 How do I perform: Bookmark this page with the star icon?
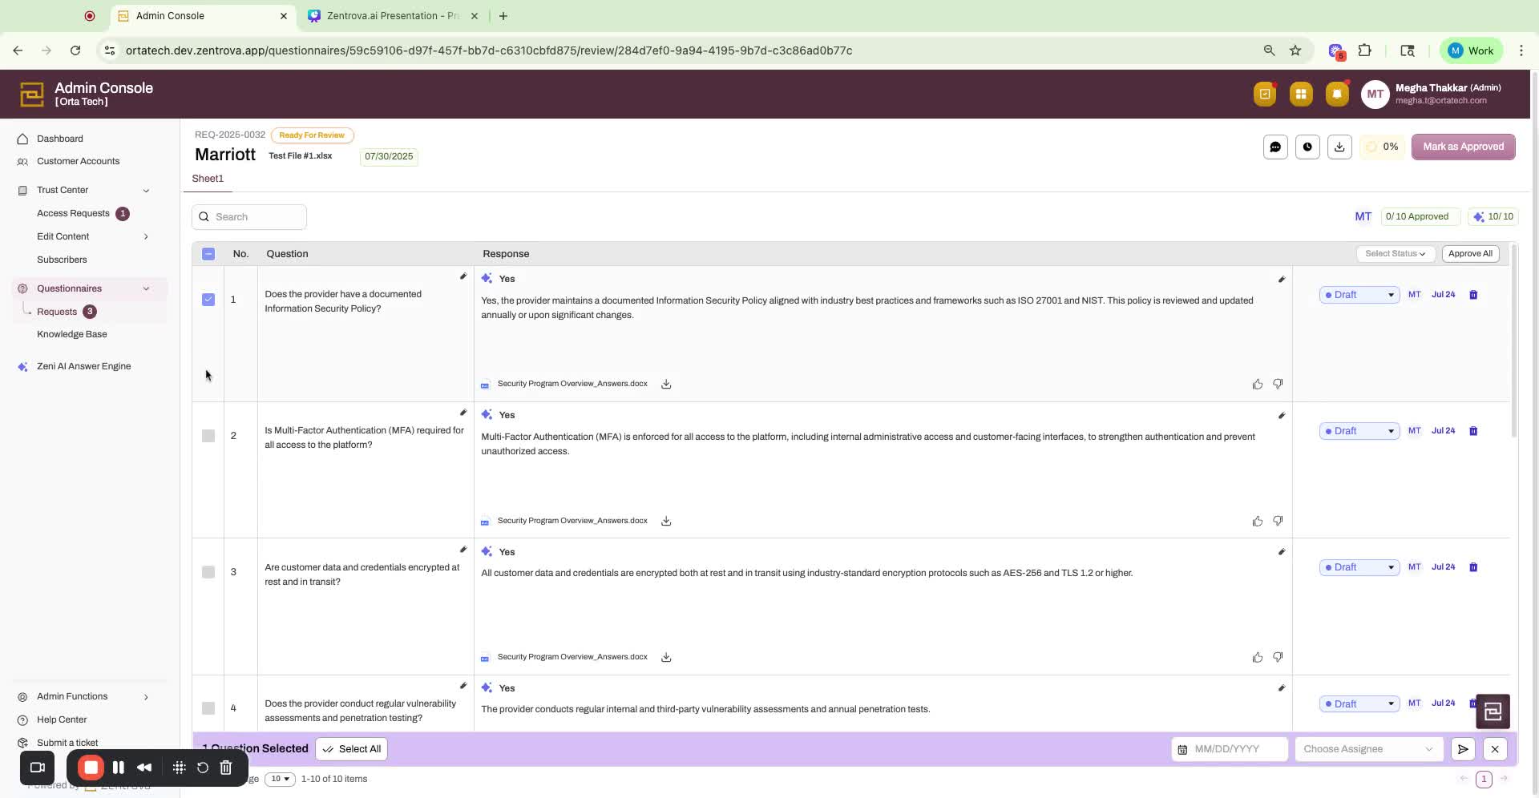[1295, 50]
